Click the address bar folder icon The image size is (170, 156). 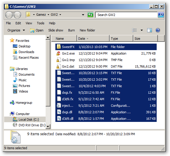point(28,15)
